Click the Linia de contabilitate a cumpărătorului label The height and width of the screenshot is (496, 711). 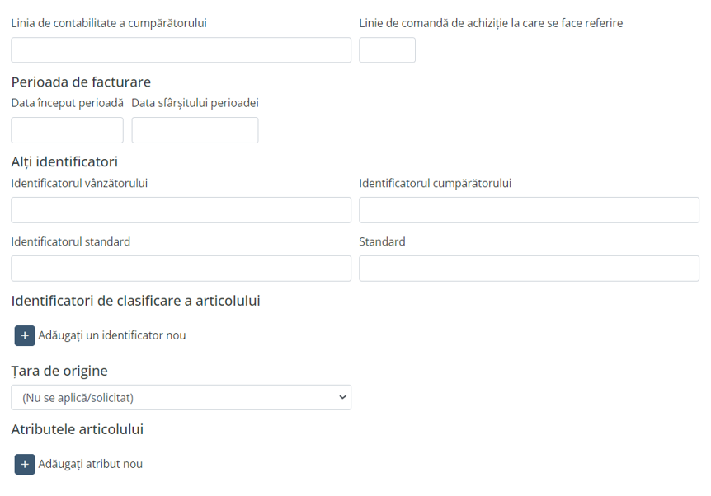tap(109, 23)
